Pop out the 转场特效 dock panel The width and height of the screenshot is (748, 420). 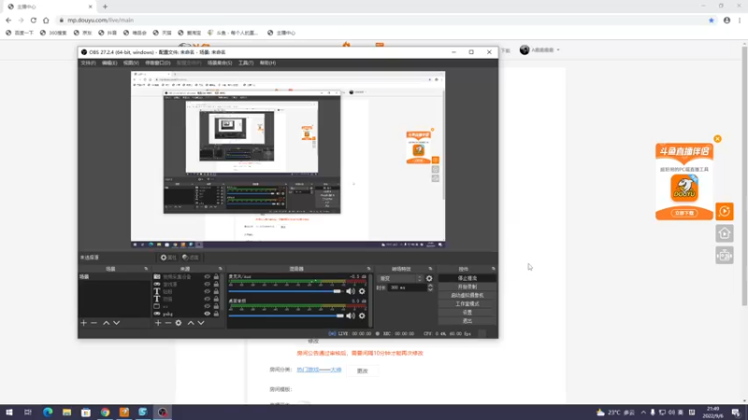[430, 269]
